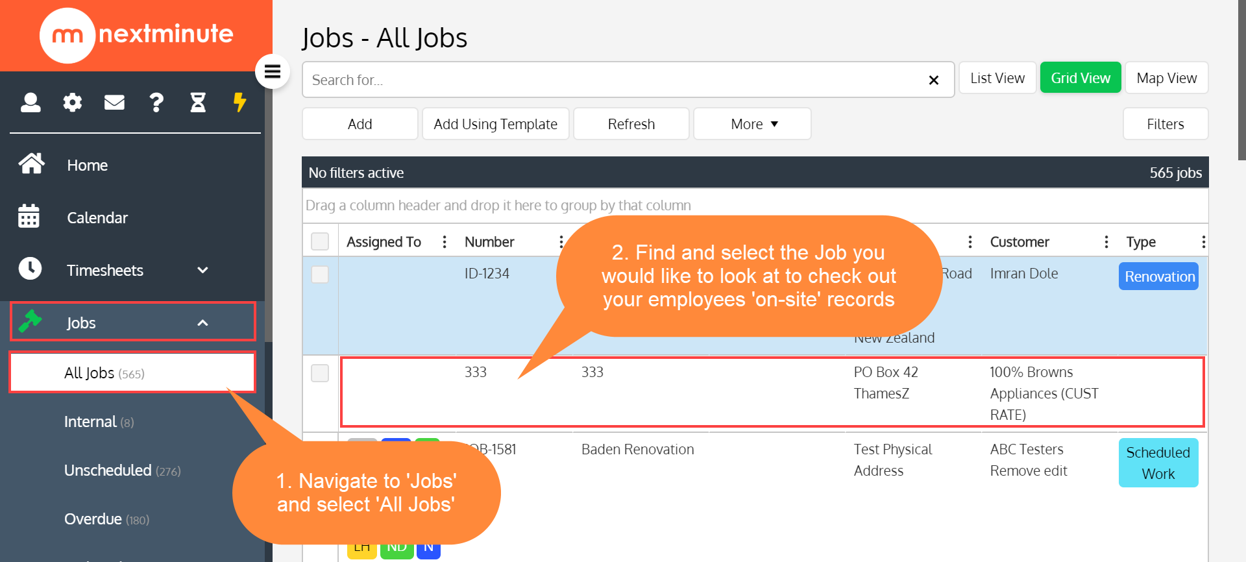Image resolution: width=1246 pixels, height=562 pixels.
Task: Click customer Imran Dole
Action: pos(1024,274)
